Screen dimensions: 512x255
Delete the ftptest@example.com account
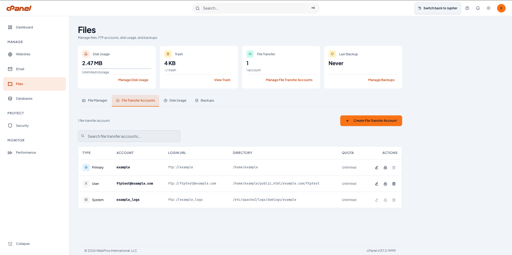click(394, 184)
